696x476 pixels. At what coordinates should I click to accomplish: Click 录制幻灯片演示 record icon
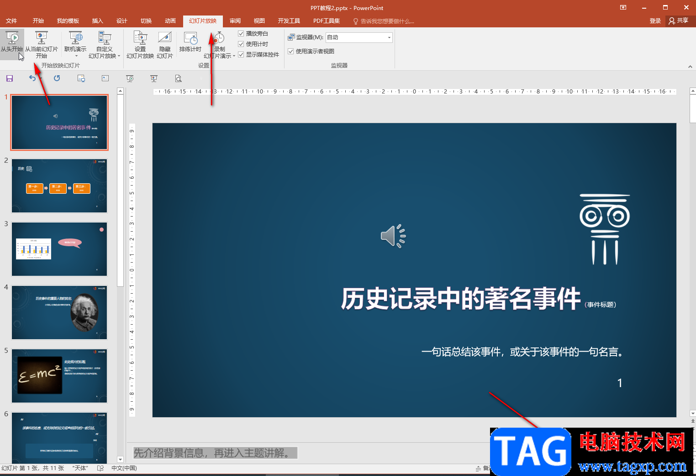pos(220,38)
